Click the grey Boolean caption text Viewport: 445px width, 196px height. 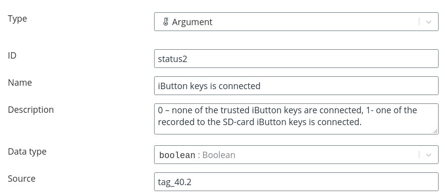tap(219, 155)
